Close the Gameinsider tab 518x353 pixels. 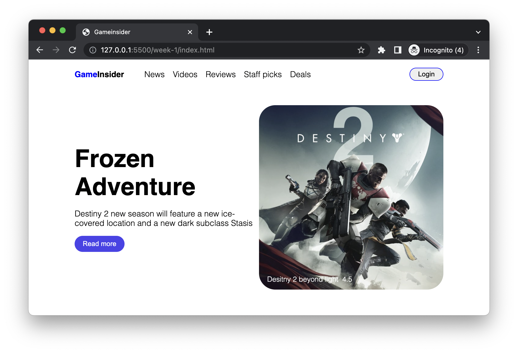190,32
